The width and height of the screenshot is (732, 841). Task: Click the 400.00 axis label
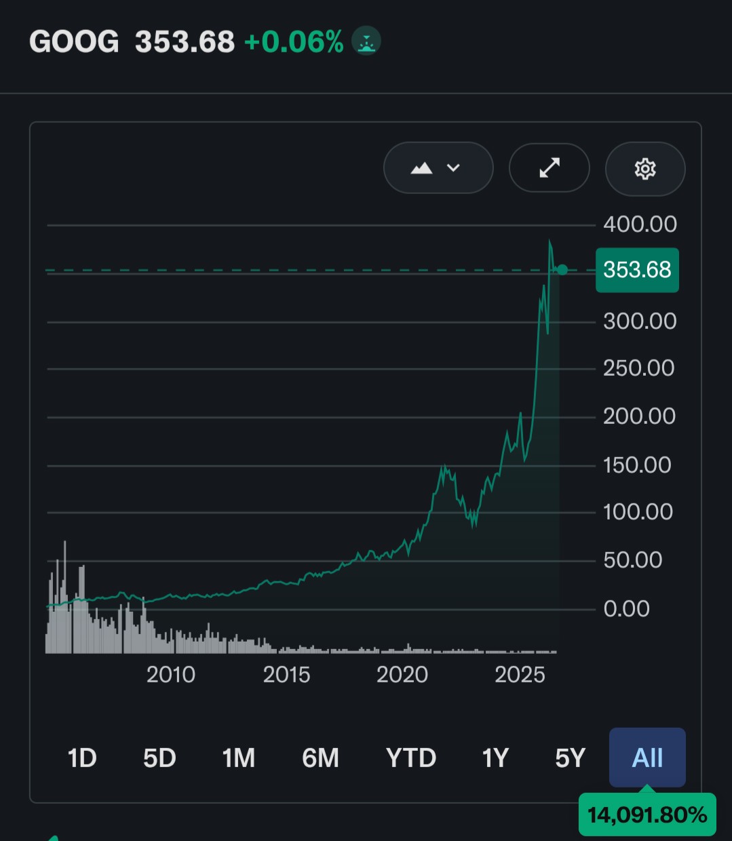tap(640, 224)
